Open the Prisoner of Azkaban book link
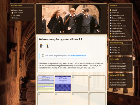Screen dimensions: 140x105 tap(118, 21)
